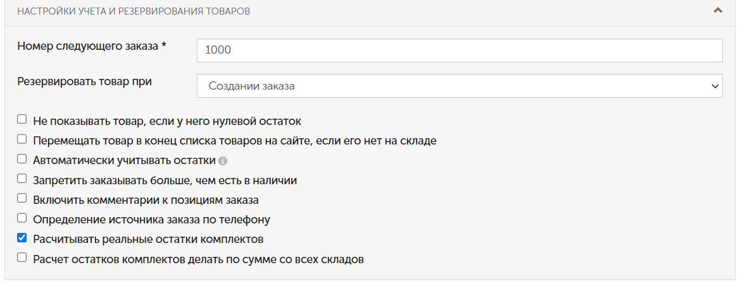
Task: Enable the Не показывать товар, если нулевой остаток checkbox
Action: click(22, 119)
